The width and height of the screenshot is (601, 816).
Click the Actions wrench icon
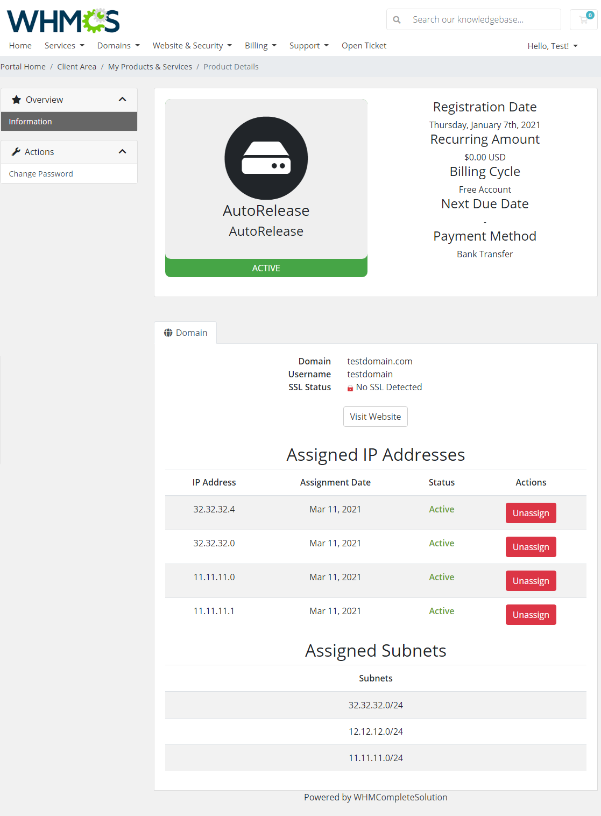tap(16, 152)
